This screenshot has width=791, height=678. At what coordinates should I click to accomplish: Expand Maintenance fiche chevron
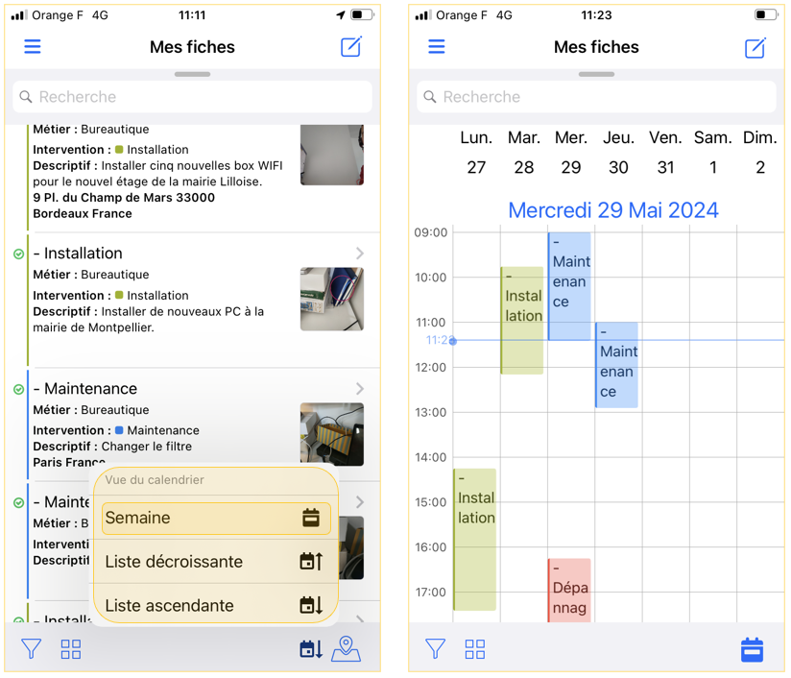pos(360,389)
